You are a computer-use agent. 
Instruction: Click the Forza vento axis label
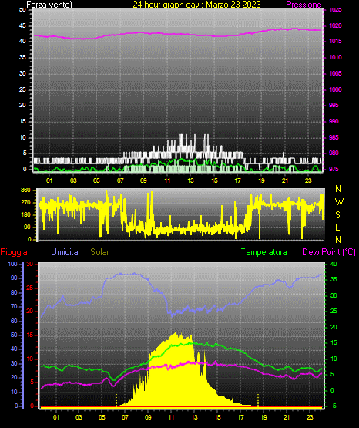point(49,5)
